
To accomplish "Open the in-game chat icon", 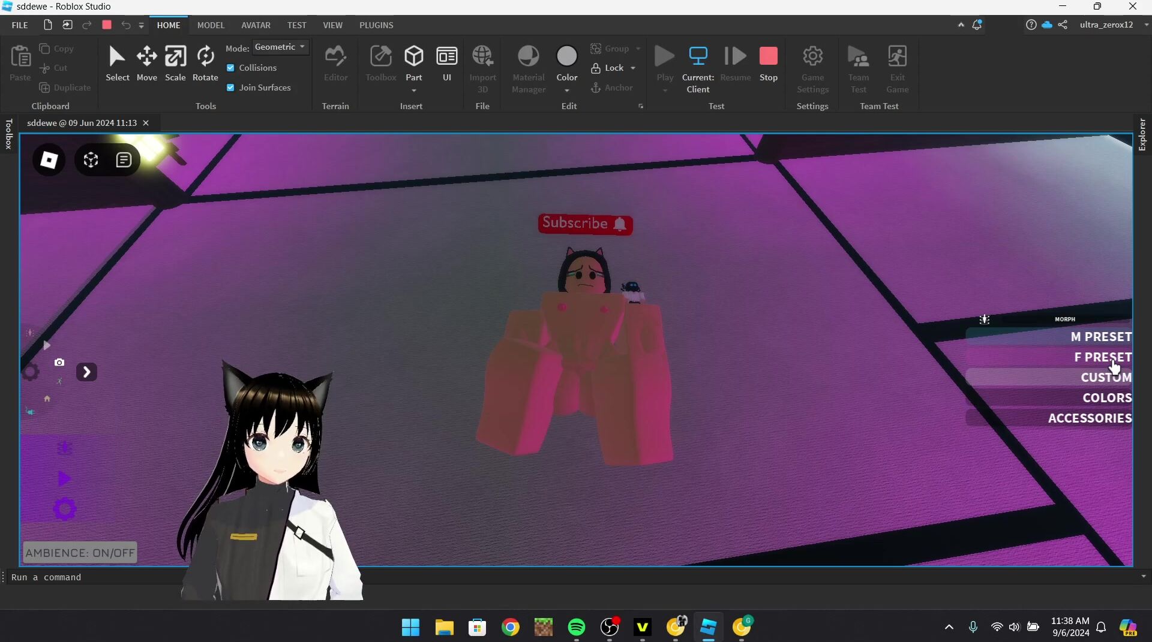I will [x=124, y=160].
